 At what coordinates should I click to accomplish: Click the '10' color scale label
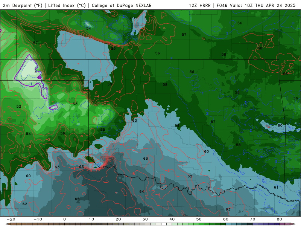tap(91, 219)
